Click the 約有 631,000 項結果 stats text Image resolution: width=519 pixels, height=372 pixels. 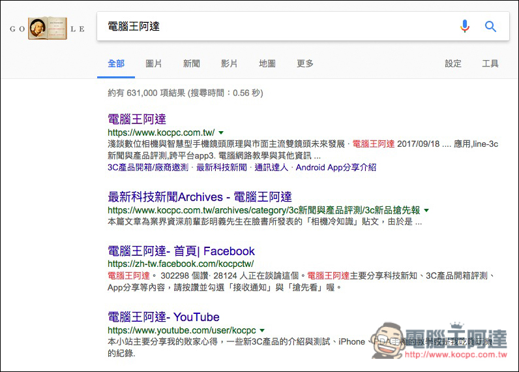point(185,93)
